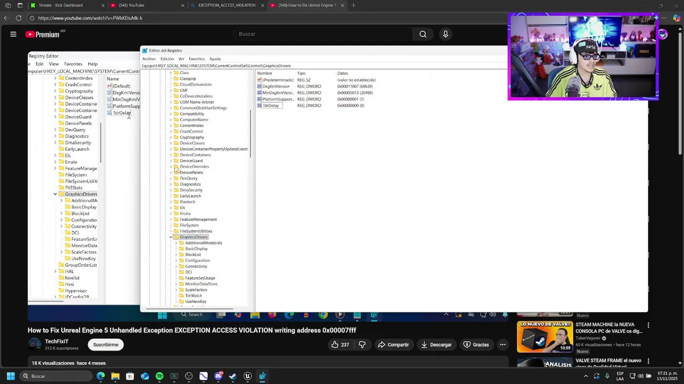Reload page with browser refresh icon
The image size is (684, 384).
coord(19,18)
